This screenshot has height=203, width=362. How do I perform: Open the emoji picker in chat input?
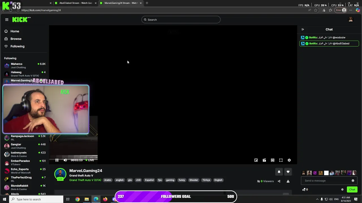click(353, 181)
